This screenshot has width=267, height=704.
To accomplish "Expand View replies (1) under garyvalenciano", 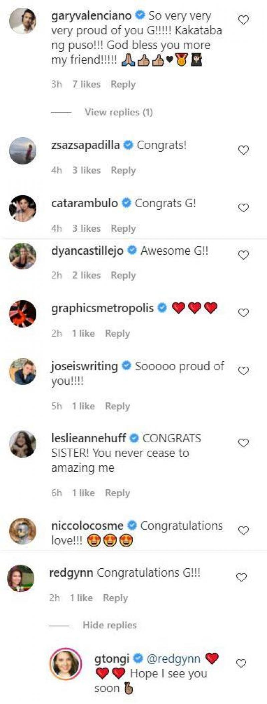I will (x=118, y=112).
